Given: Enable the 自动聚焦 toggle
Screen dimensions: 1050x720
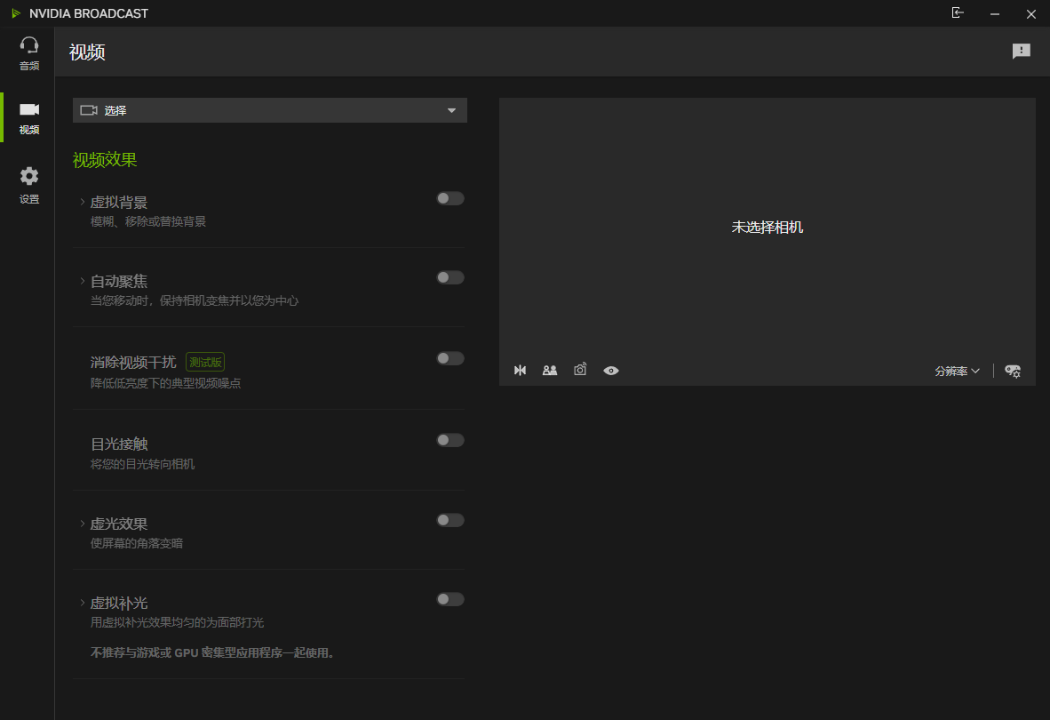Looking at the screenshot, I should pyautogui.click(x=450, y=277).
